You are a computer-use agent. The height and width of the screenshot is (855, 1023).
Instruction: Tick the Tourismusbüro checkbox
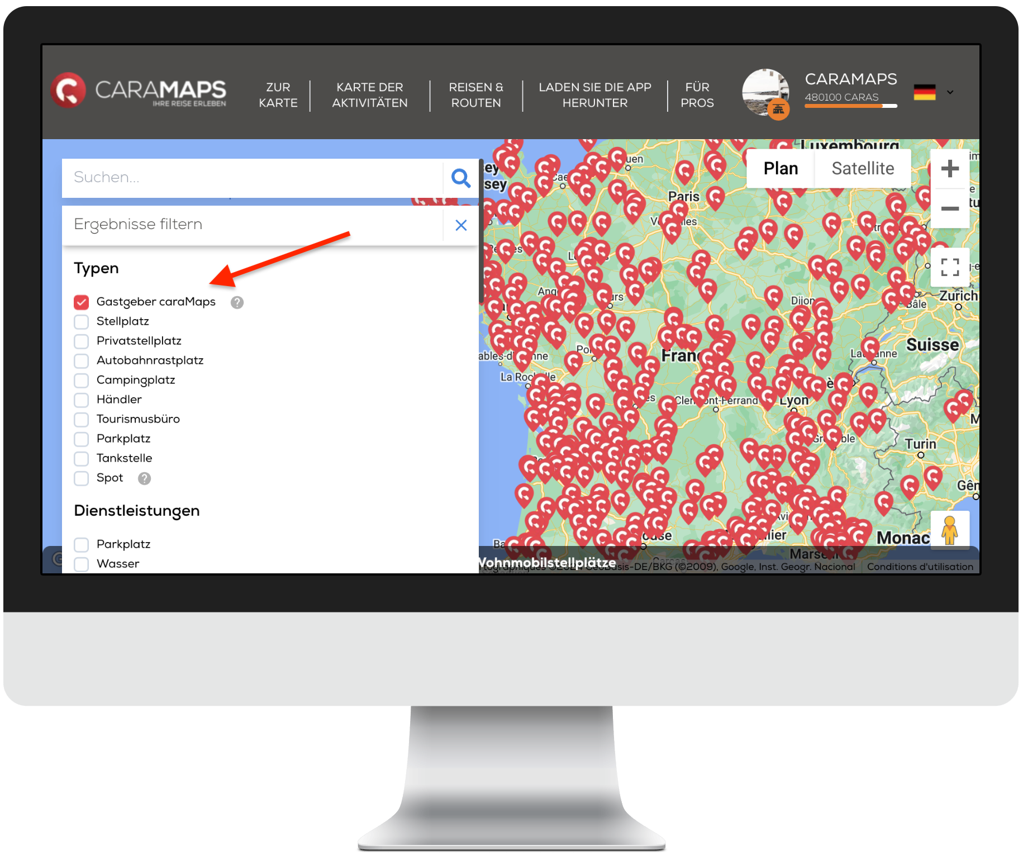[82, 420]
